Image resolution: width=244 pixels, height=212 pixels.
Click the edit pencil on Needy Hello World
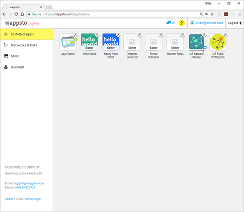click(x=118, y=35)
